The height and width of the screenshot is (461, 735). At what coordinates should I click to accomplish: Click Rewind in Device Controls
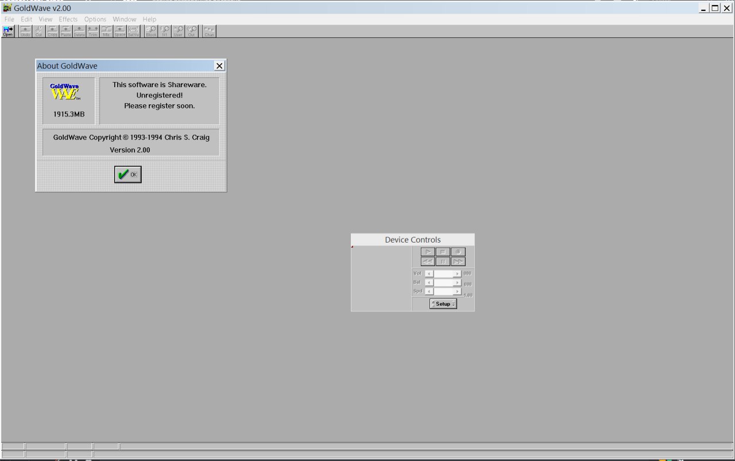[428, 261]
